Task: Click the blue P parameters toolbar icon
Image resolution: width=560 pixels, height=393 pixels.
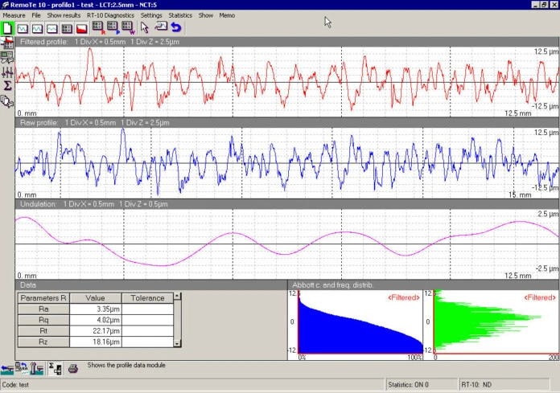Action: (111, 28)
